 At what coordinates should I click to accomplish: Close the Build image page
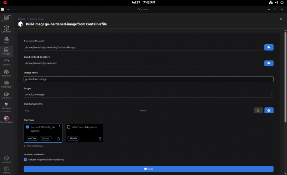click(x=281, y=19)
